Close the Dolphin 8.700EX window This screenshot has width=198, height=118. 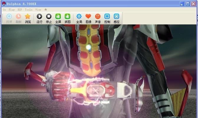pyautogui.click(x=193, y=4)
